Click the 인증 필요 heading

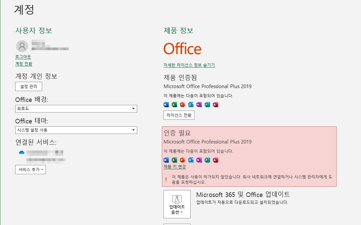177,133
